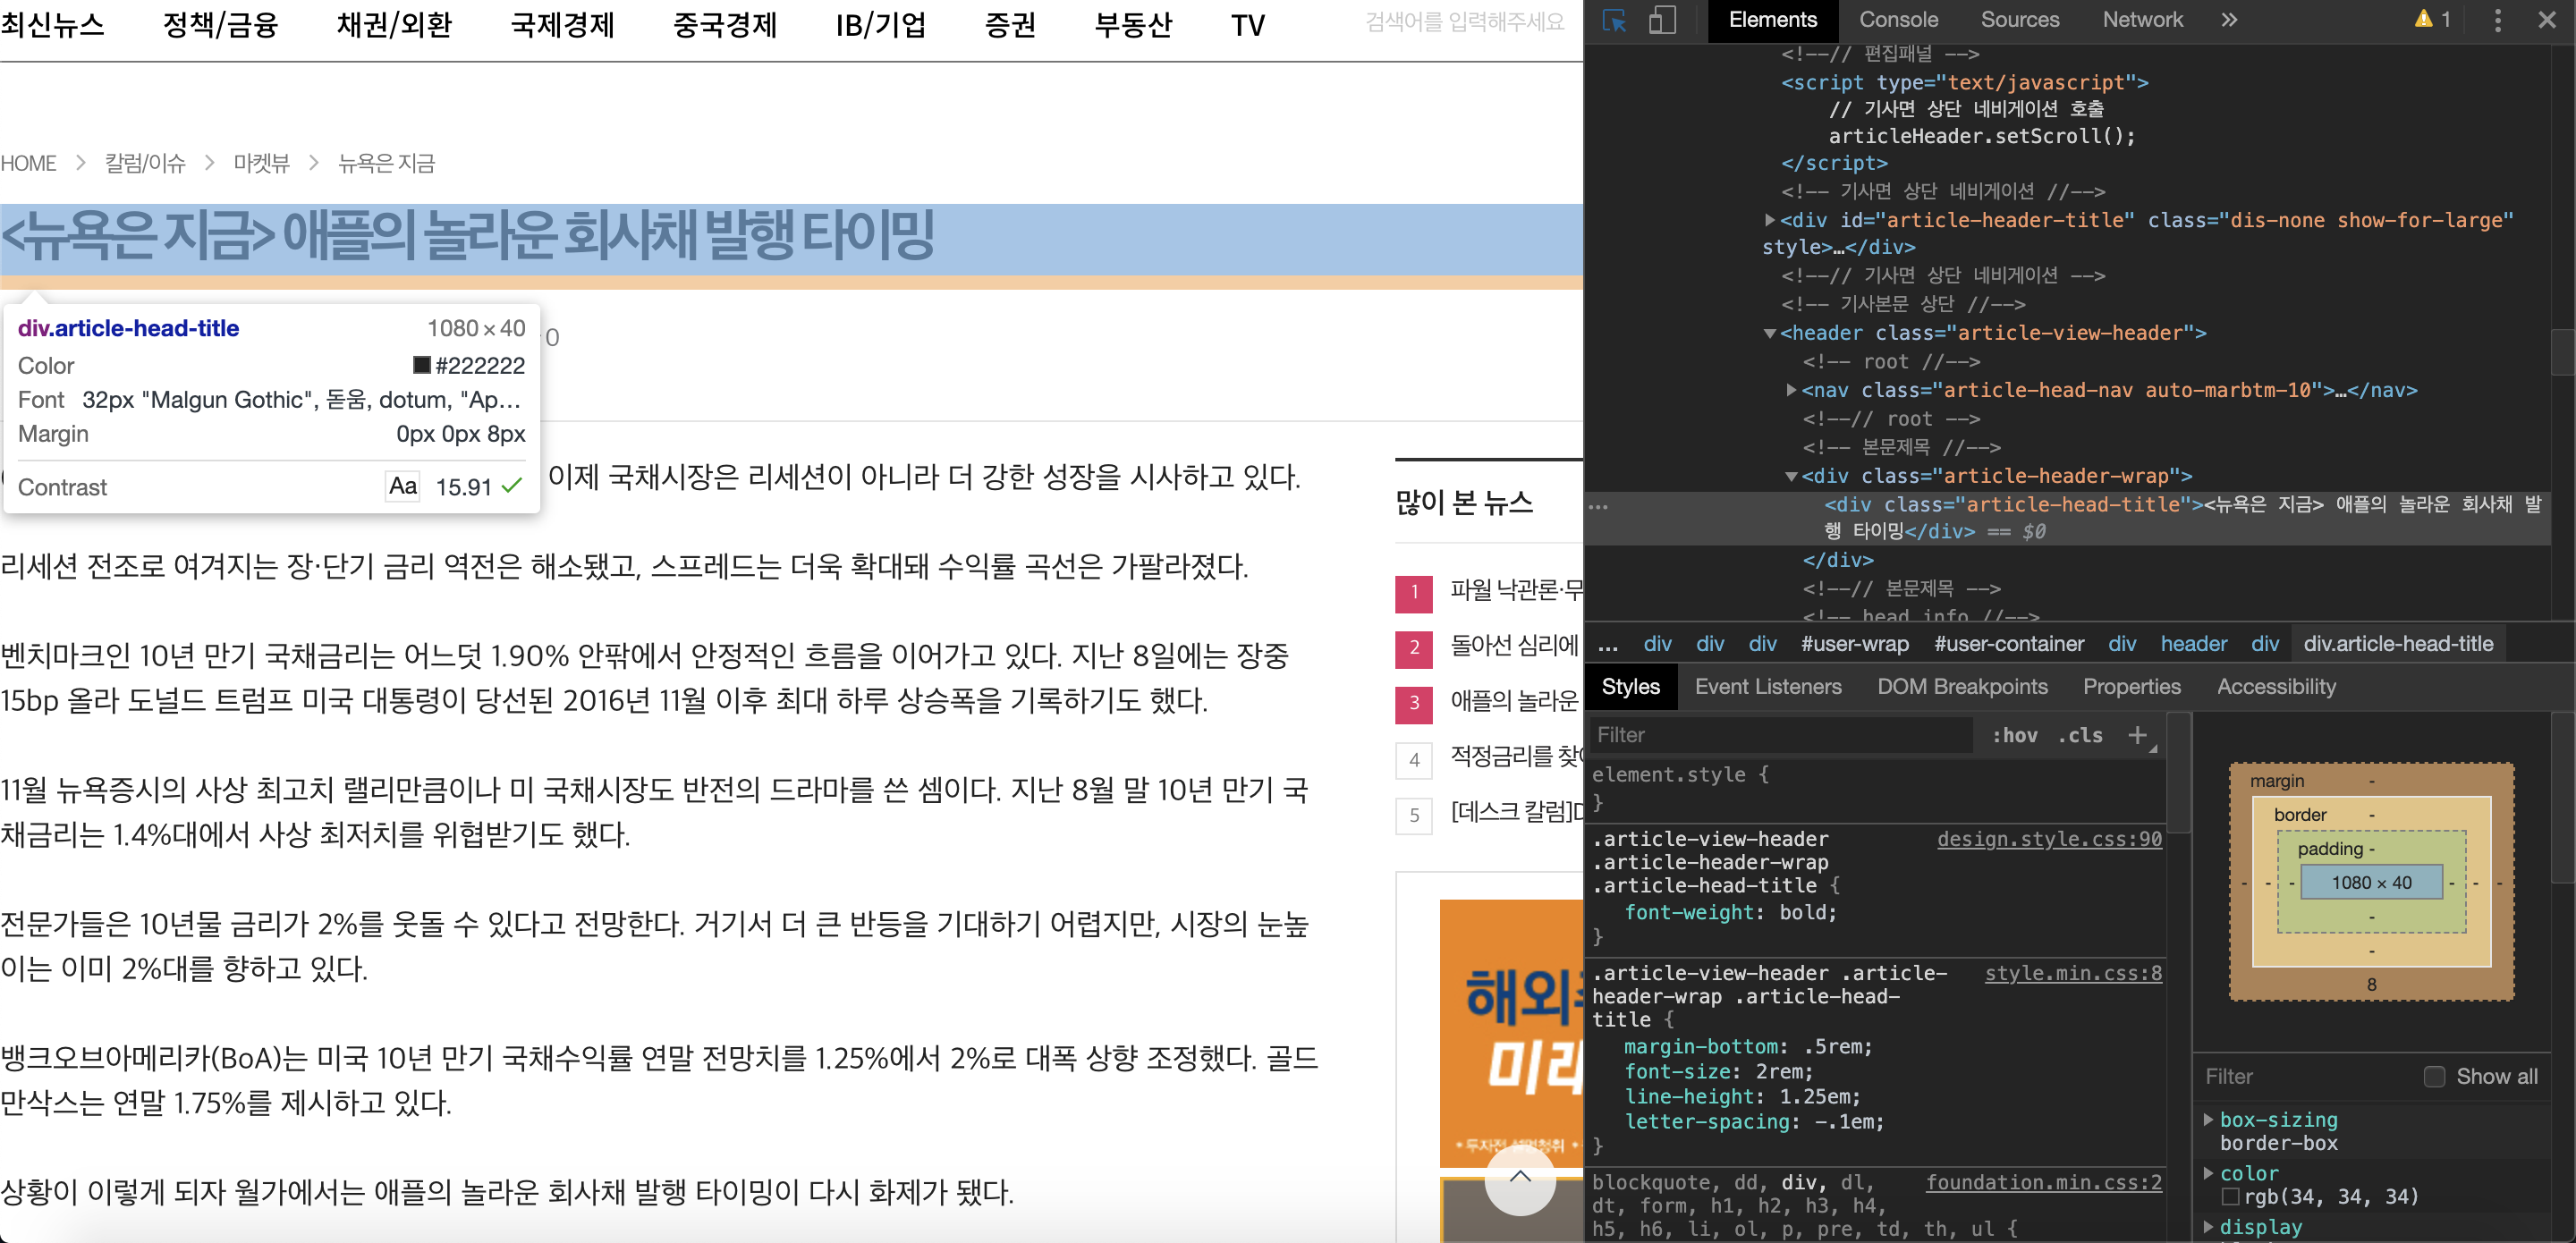The height and width of the screenshot is (1243, 2576).
Task: Open the DOM Breakpoints pane
Action: 1962,687
